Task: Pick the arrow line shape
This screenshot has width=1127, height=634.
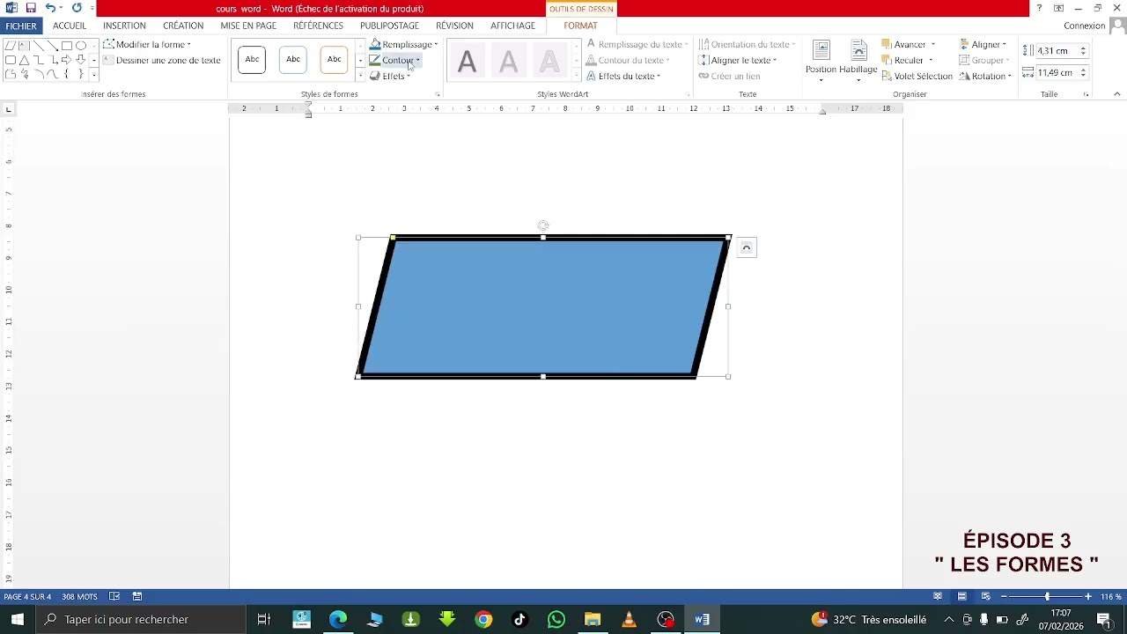Action: point(53,45)
